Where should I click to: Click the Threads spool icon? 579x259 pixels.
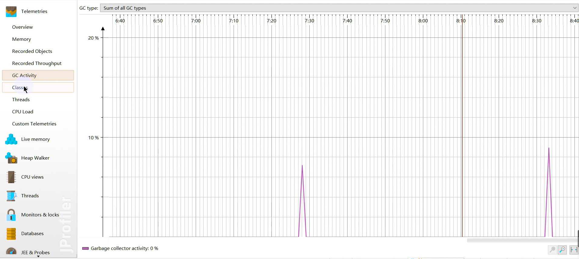[11, 196]
